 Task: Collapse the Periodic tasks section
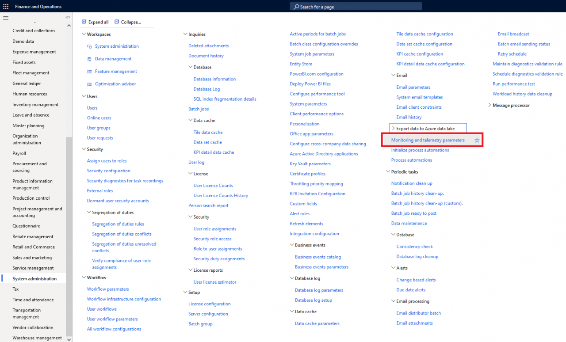(x=388, y=172)
